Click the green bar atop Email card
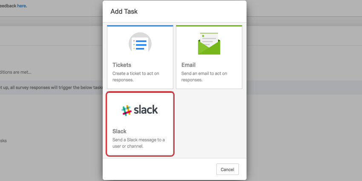This screenshot has width=362, height=181. pyautogui.click(x=209, y=26)
